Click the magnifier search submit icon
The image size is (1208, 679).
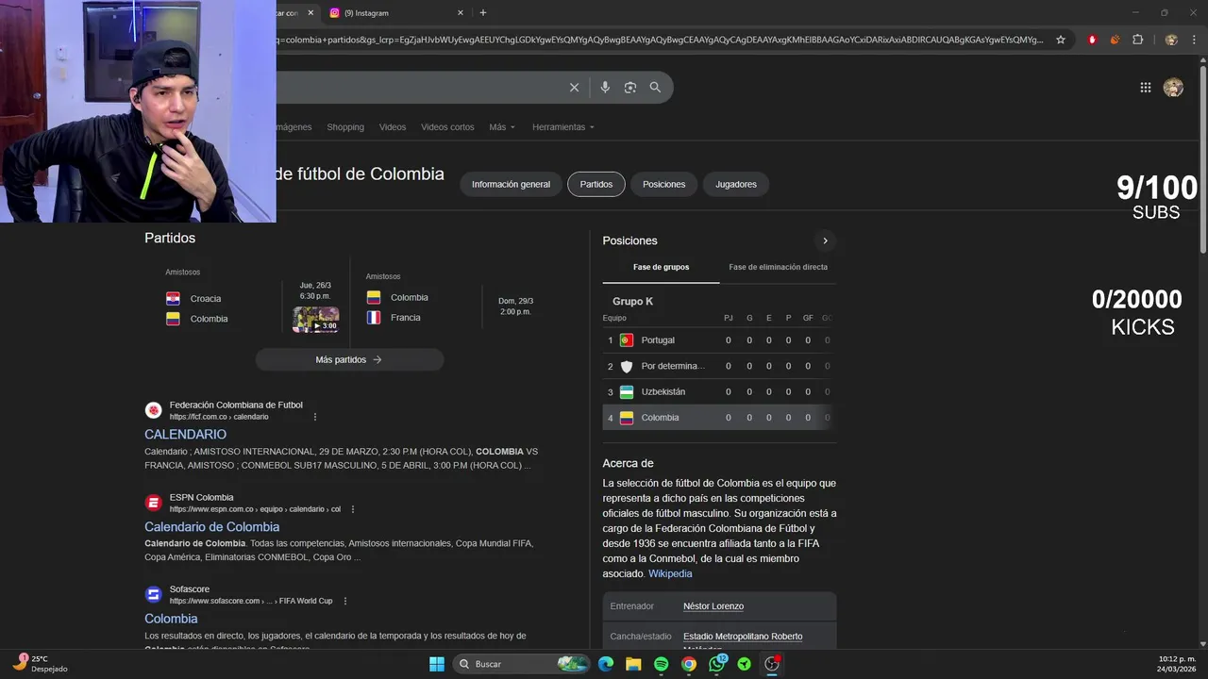coord(655,88)
